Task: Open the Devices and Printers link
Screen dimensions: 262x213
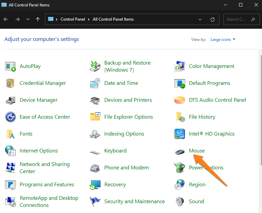Action: click(128, 100)
